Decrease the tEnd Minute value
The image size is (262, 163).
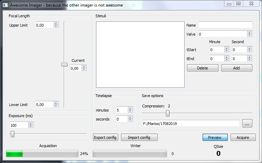click(x=227, y=60)
